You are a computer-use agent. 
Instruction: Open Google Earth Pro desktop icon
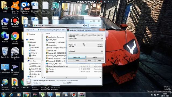coord(15,53)
